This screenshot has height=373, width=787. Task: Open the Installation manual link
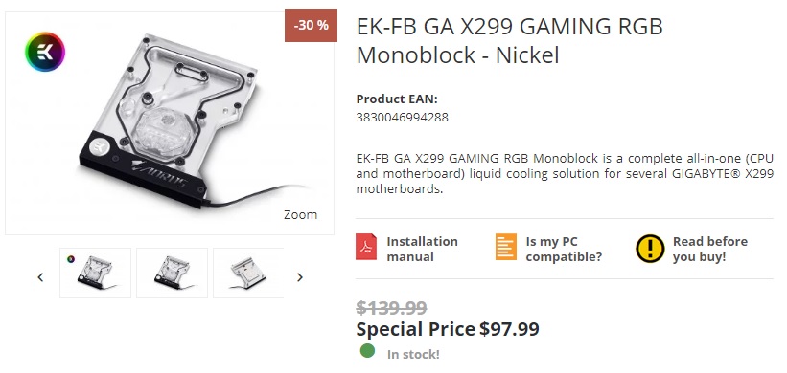point(422,249)
